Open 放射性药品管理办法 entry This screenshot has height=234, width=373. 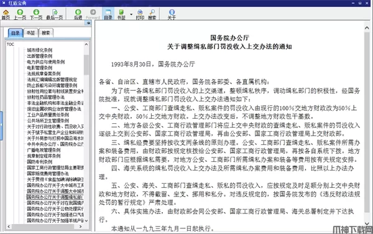45,97
